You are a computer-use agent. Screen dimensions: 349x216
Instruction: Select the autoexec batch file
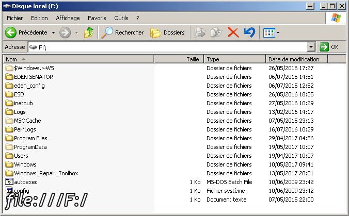tap(25, 182)
